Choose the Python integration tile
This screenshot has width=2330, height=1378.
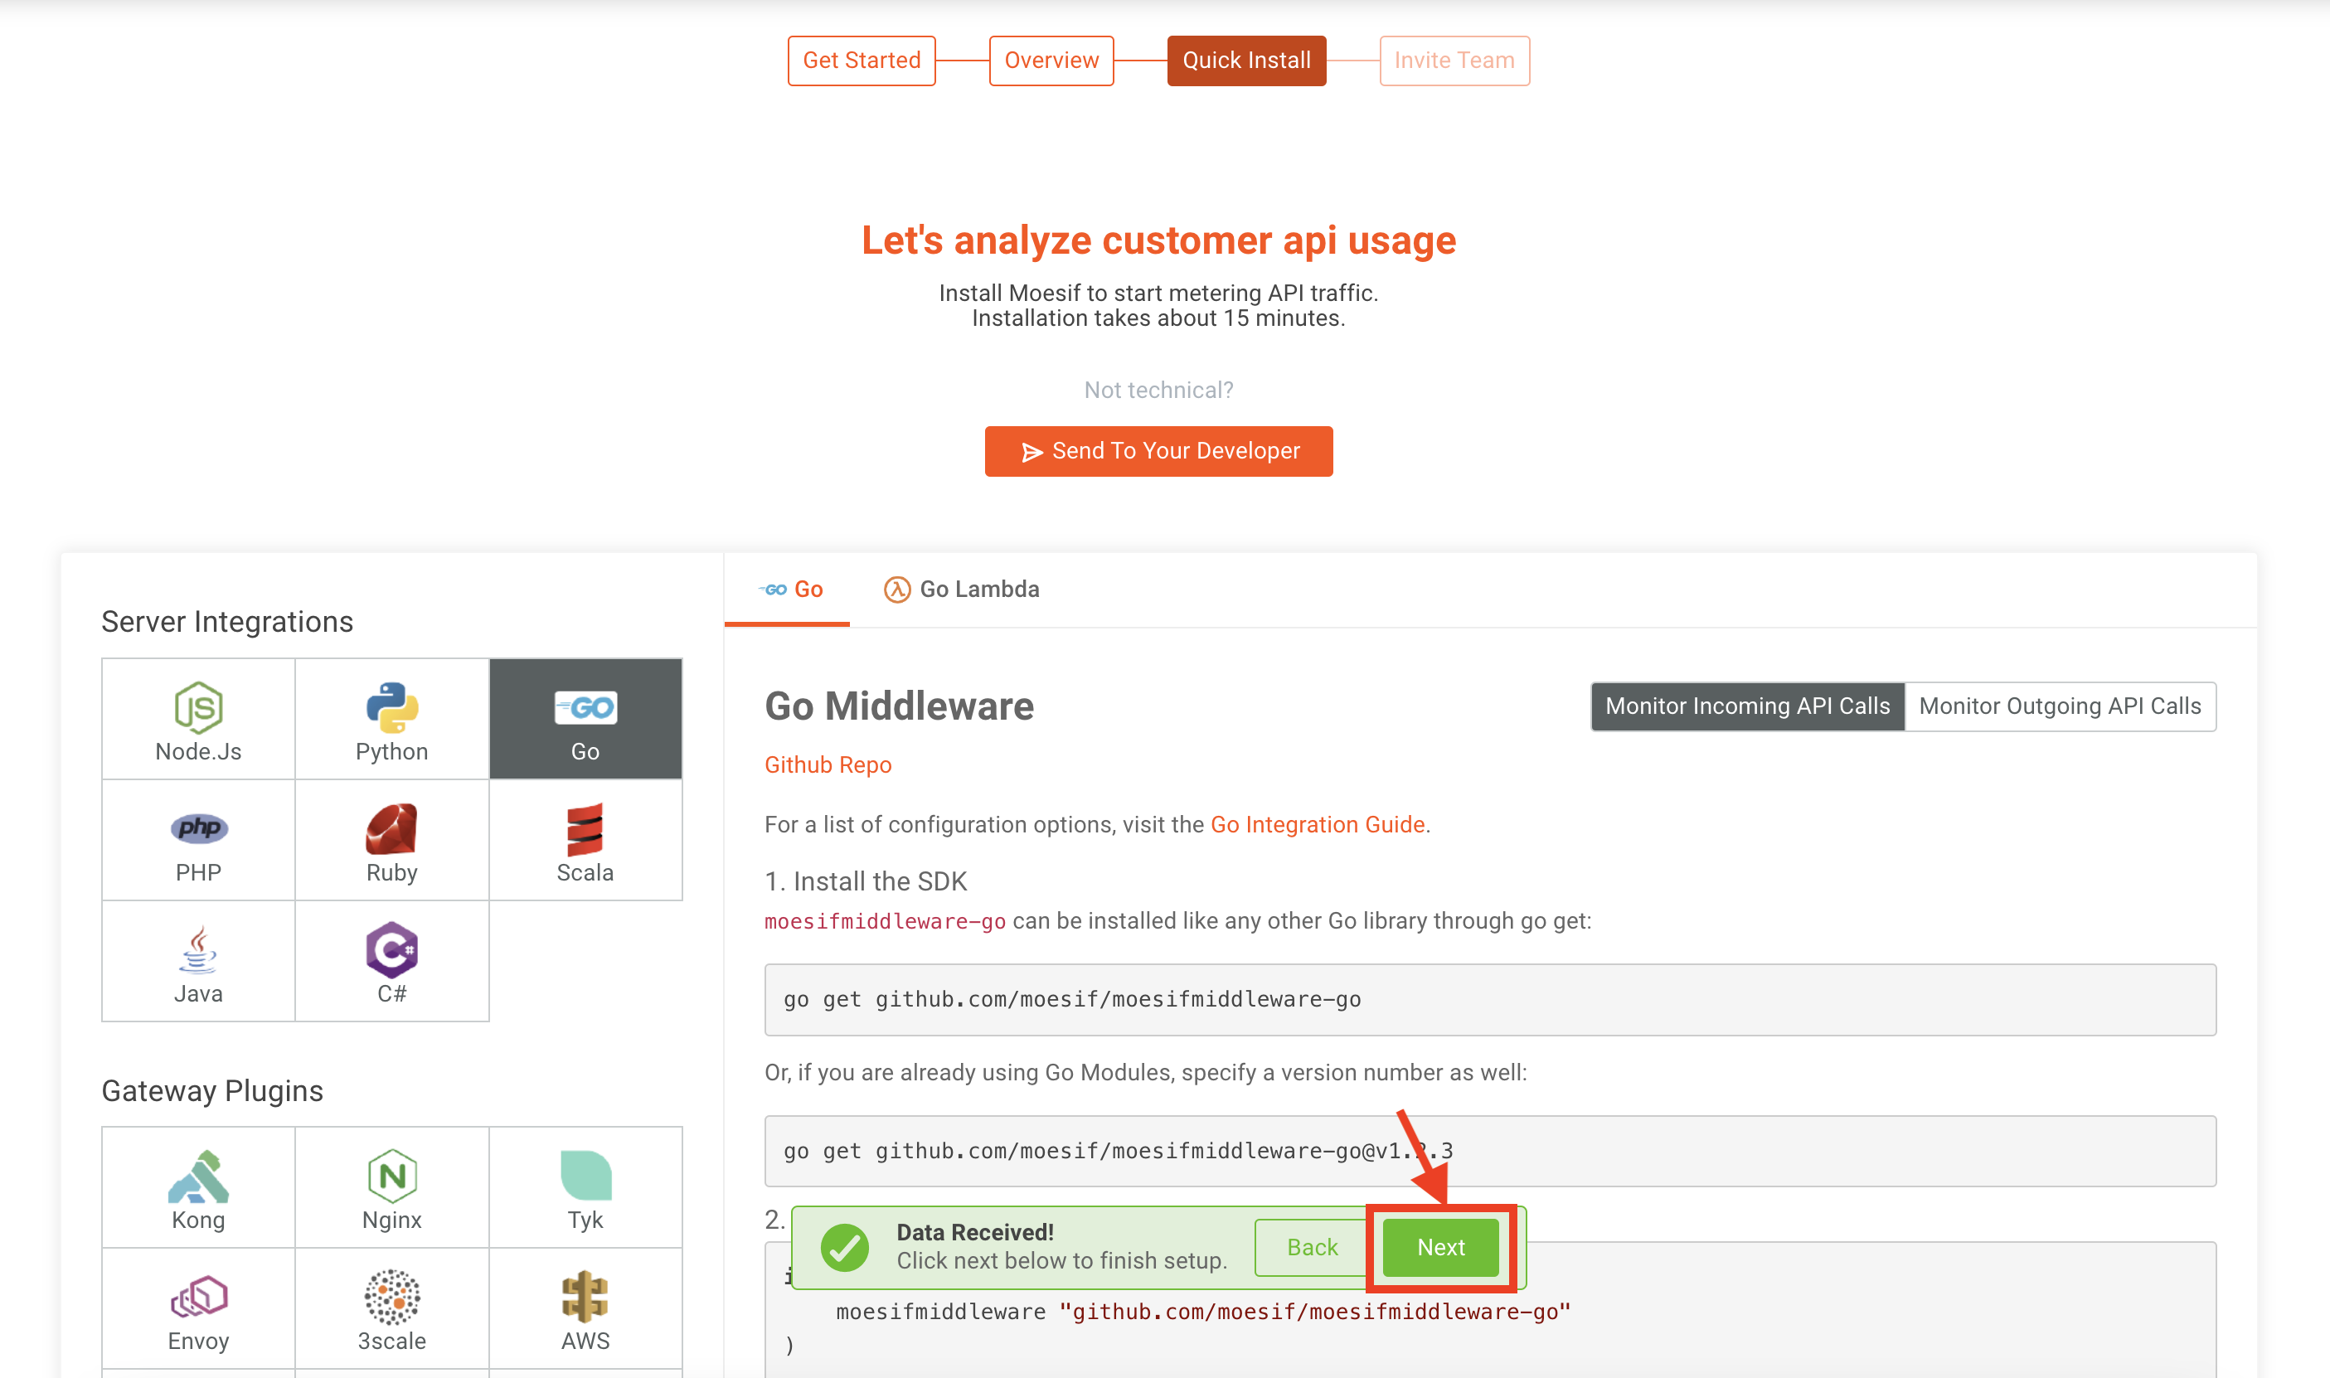point(391,720)
